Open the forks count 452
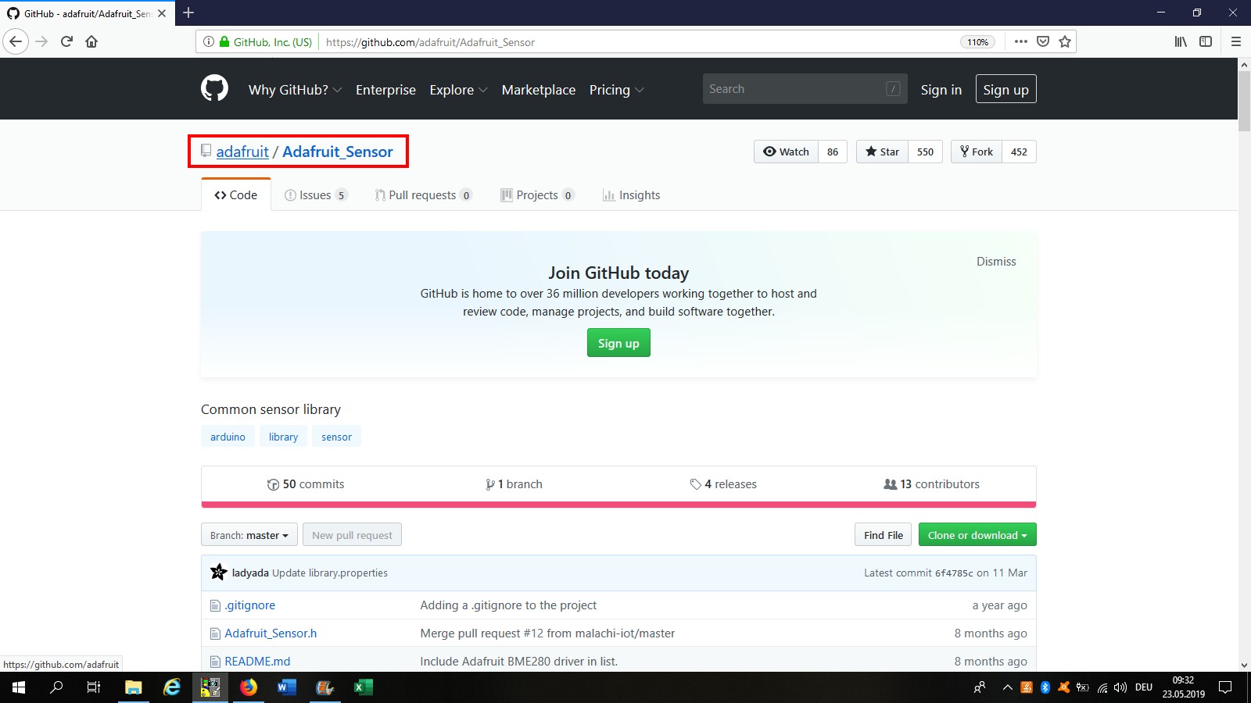The image size is (1251, 703). click(x=1019, y=152)
